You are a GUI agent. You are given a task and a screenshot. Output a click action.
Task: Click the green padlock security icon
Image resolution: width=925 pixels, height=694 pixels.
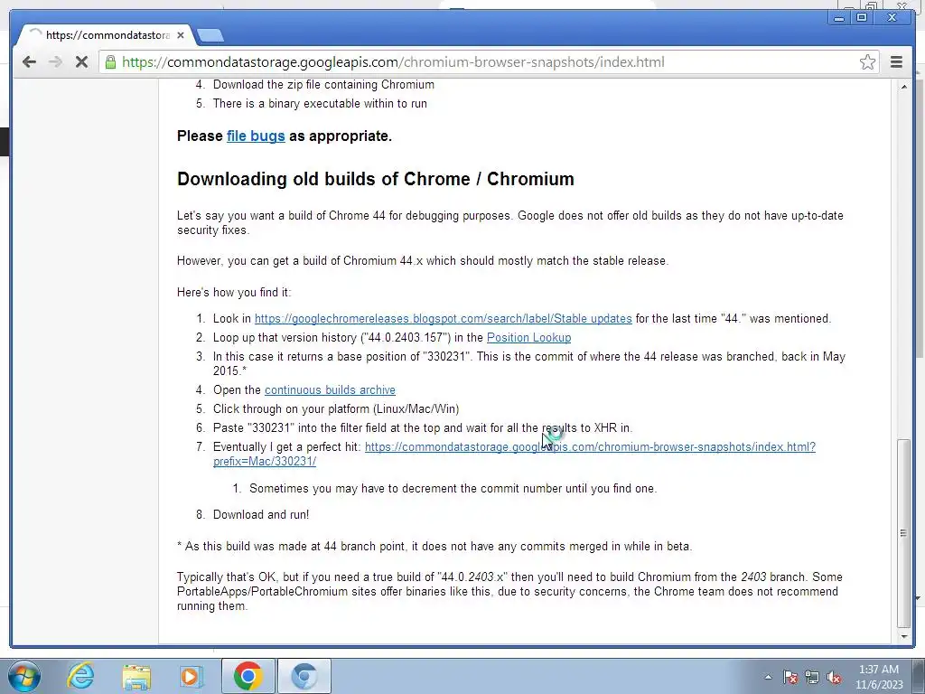click(x=110, y=62)
